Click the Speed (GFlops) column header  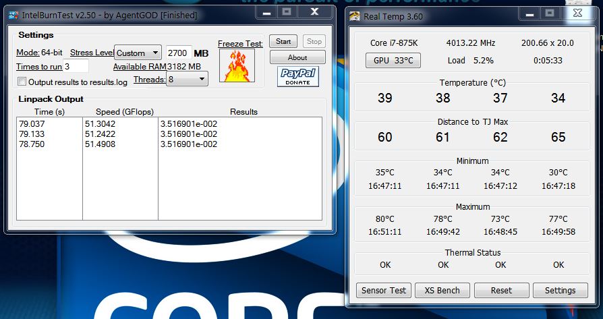point(125,112)
